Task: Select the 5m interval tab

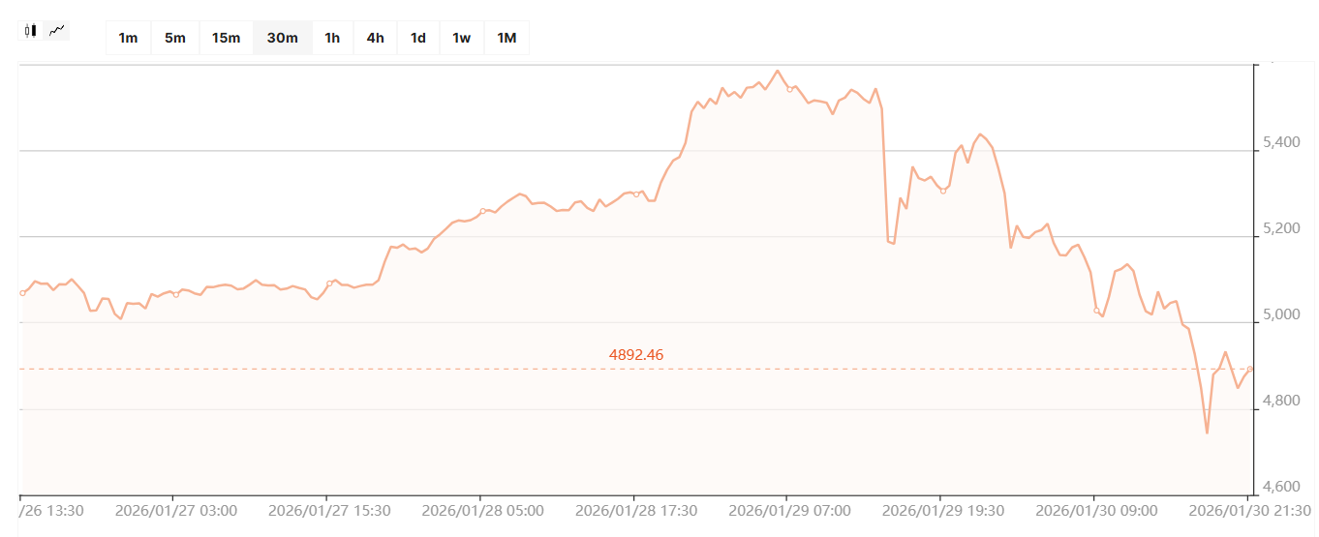Action: pos(175,38)
